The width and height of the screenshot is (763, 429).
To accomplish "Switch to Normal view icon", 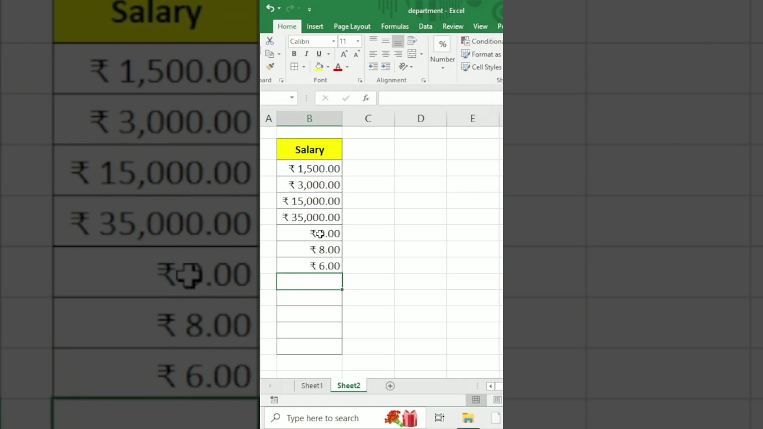I will tap(476, 400).
